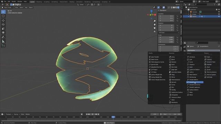The height and width of the screenshot is (124, 221).
Task: Click the timeline End frame field
Action: click(x=177, y=114)
